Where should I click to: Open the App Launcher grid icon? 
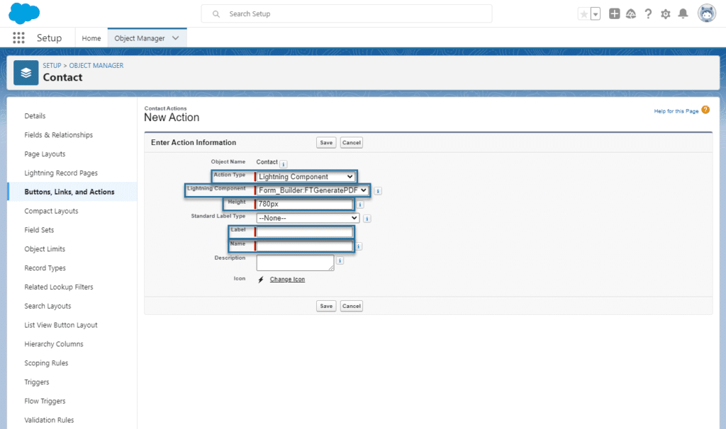pyautogui.click(x=18, y=38)
